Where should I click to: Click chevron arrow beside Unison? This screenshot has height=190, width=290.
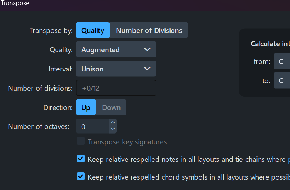[147, 69]
